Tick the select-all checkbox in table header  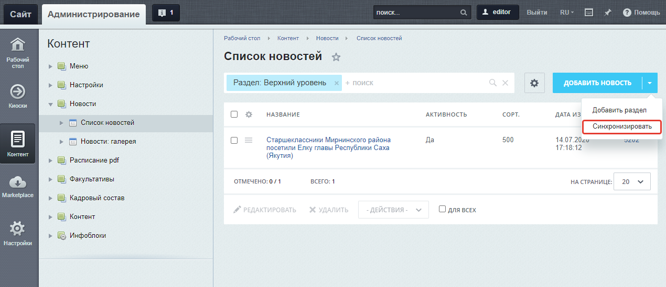[234, 114]
